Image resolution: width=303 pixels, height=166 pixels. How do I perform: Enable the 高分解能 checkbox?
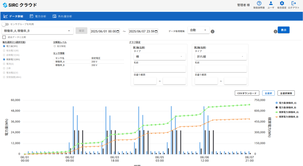[55, 46]
